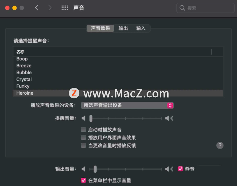
Task: Uncheck the 静音 mute checkbox
Action: 180,169
